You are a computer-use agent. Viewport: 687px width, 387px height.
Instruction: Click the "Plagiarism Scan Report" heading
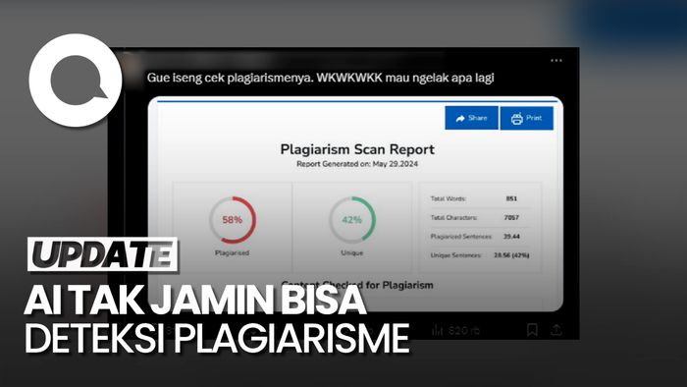click(x=357, y=149)
